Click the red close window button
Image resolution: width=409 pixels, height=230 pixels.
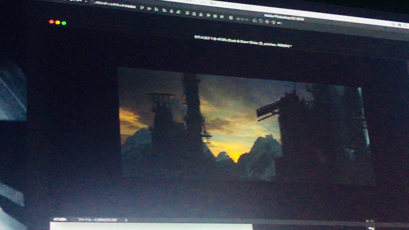point(52,22)
